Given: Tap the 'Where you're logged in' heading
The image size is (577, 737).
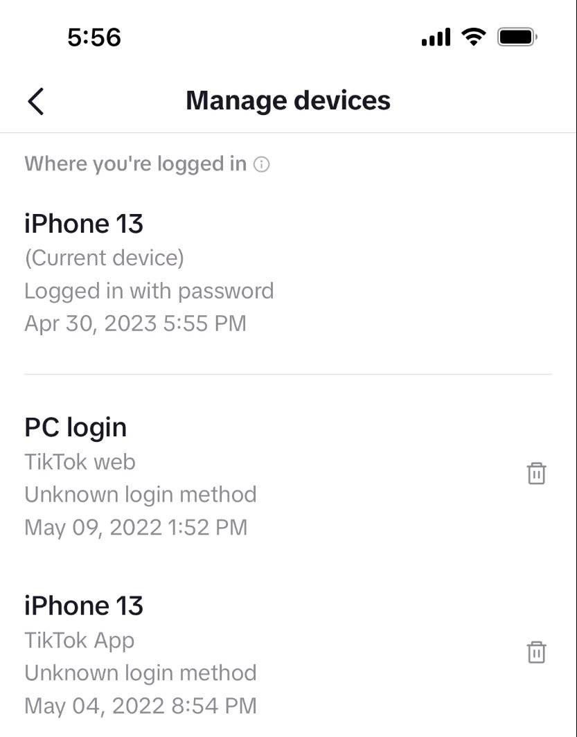Looking at the screenshot, I should pos(135,164).
